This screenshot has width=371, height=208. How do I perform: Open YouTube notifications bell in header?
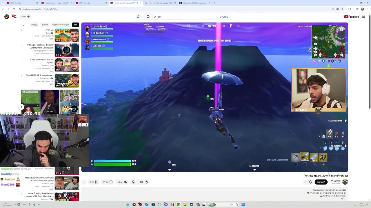point(14,17)
